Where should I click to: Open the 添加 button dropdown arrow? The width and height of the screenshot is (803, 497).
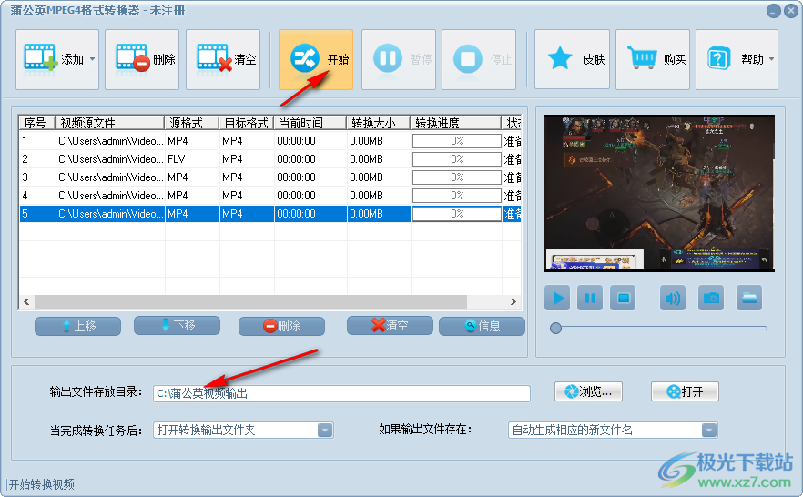(92, 59)
